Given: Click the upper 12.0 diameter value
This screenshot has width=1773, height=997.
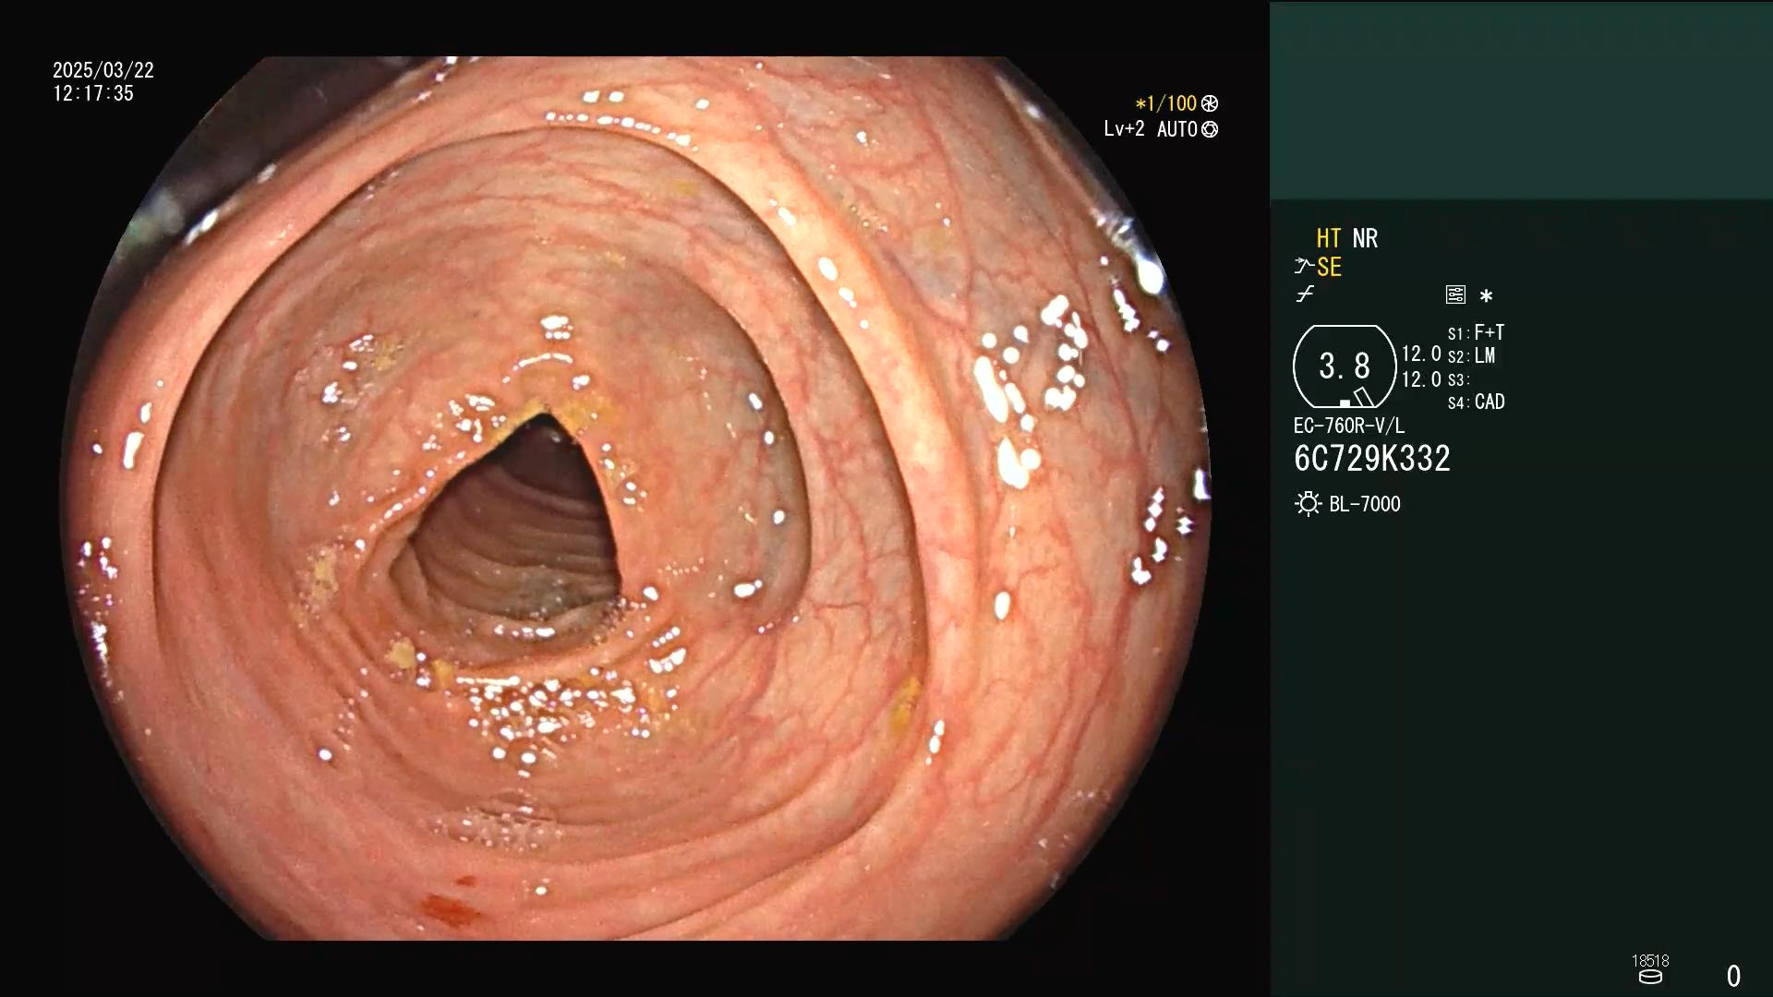Looking at the screenshot, I should 1421,354.
